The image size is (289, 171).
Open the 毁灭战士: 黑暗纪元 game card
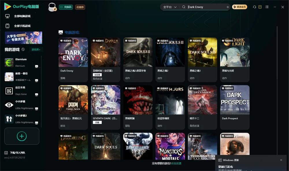pos(73,107)
